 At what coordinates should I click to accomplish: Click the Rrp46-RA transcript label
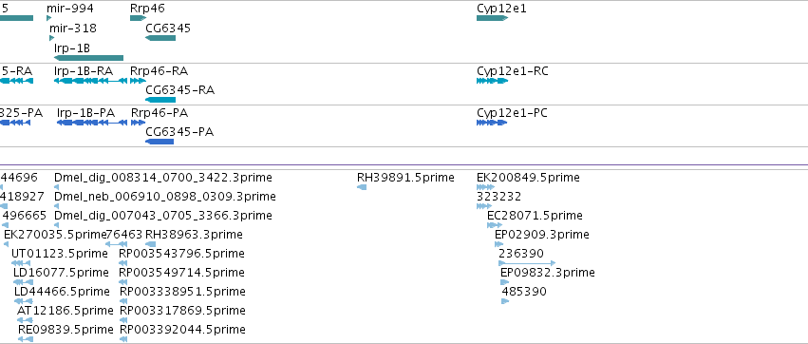[x=159, y=70]
